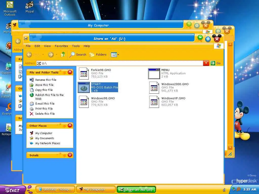
Task: Click the Forward arrow toolbar button
Action: (x=51, y=55)
